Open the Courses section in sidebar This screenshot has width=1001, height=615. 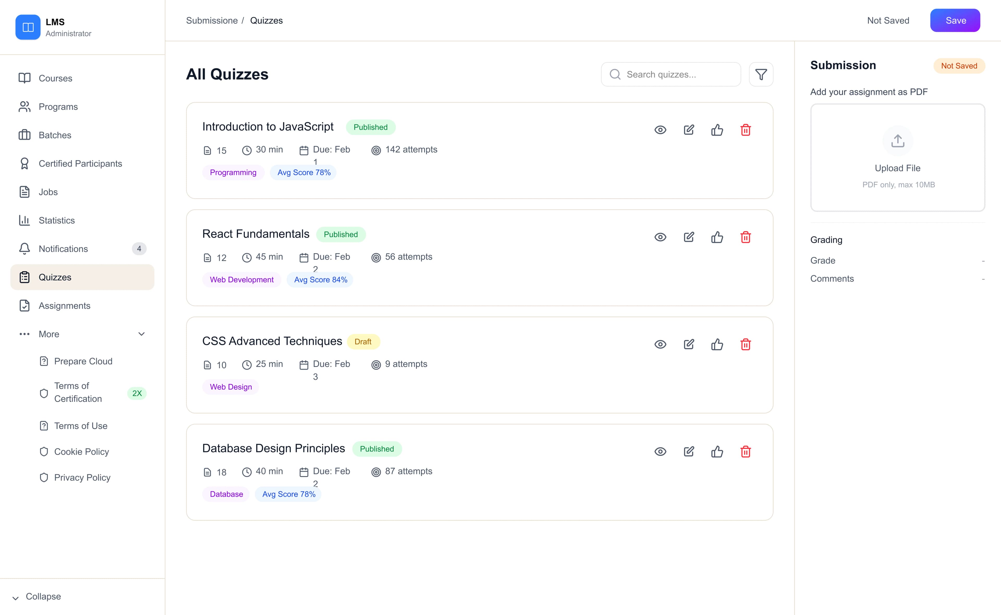(x=55, y=78)
